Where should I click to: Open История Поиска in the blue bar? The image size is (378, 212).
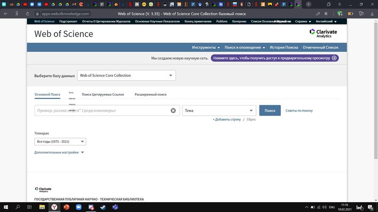(x=284, y=48)
